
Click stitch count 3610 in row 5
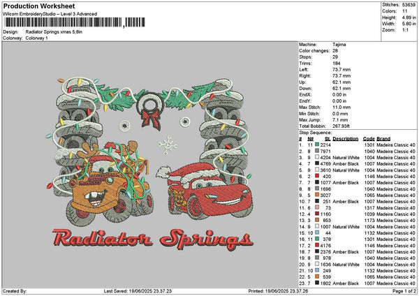[x=325, y=170]
